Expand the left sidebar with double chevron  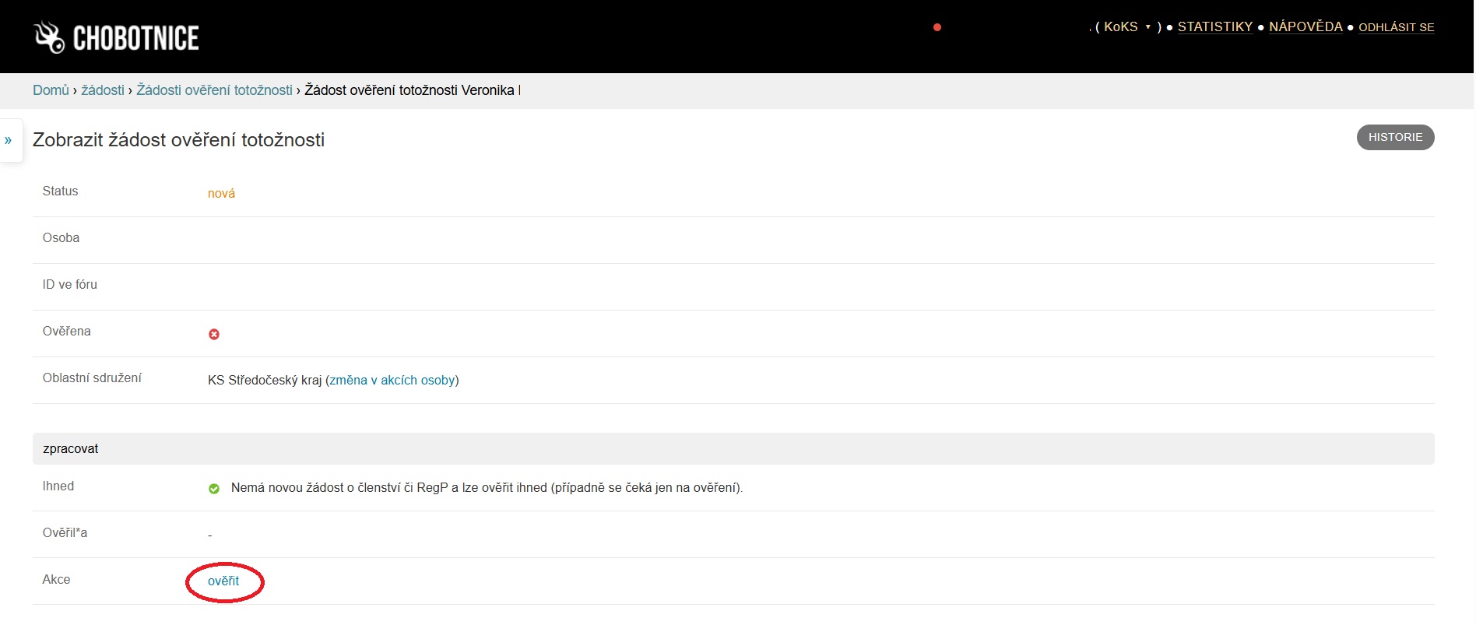(9, 141)
